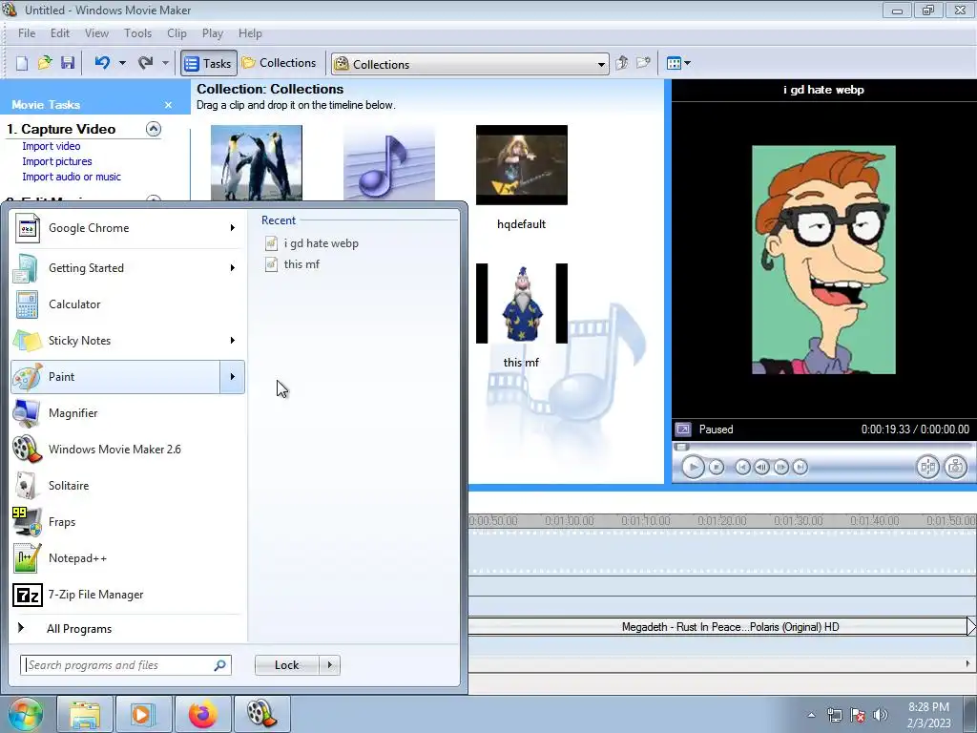Click the Forward playback control
This screenshot has width=977, height=733.
click(x=800, y=467)
